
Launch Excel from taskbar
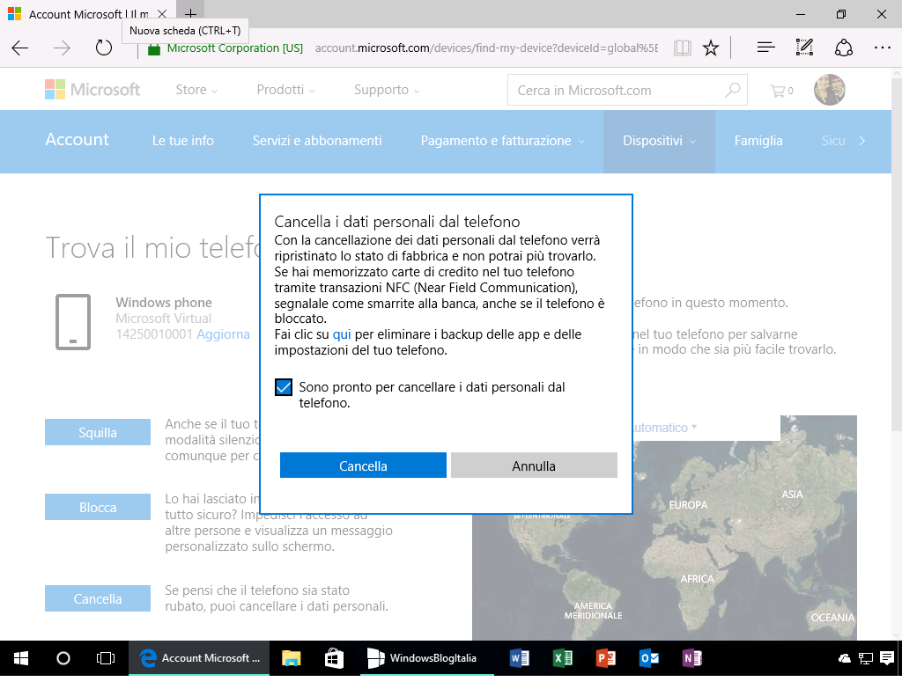563,658
